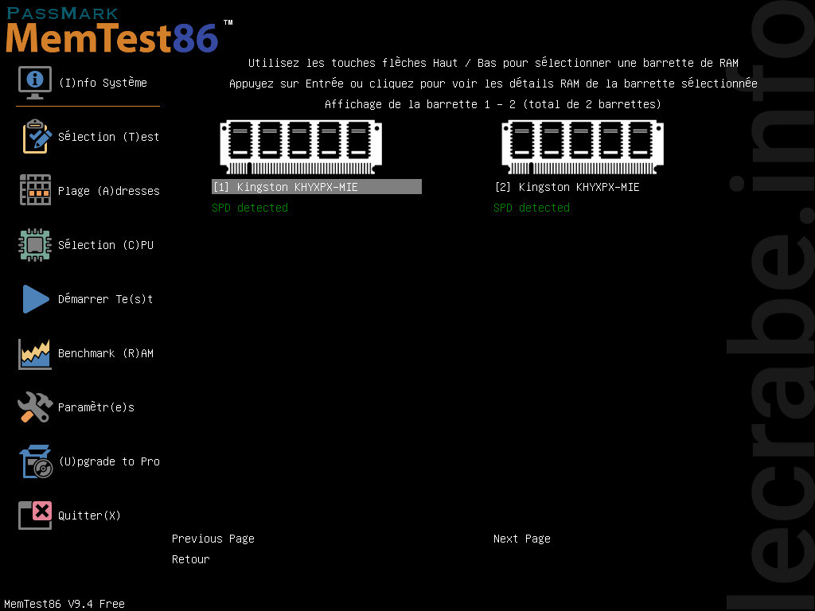Click the Test Selection clipboard icon
The width and height of the screenshot is (815, 611).
pos(37,137)
